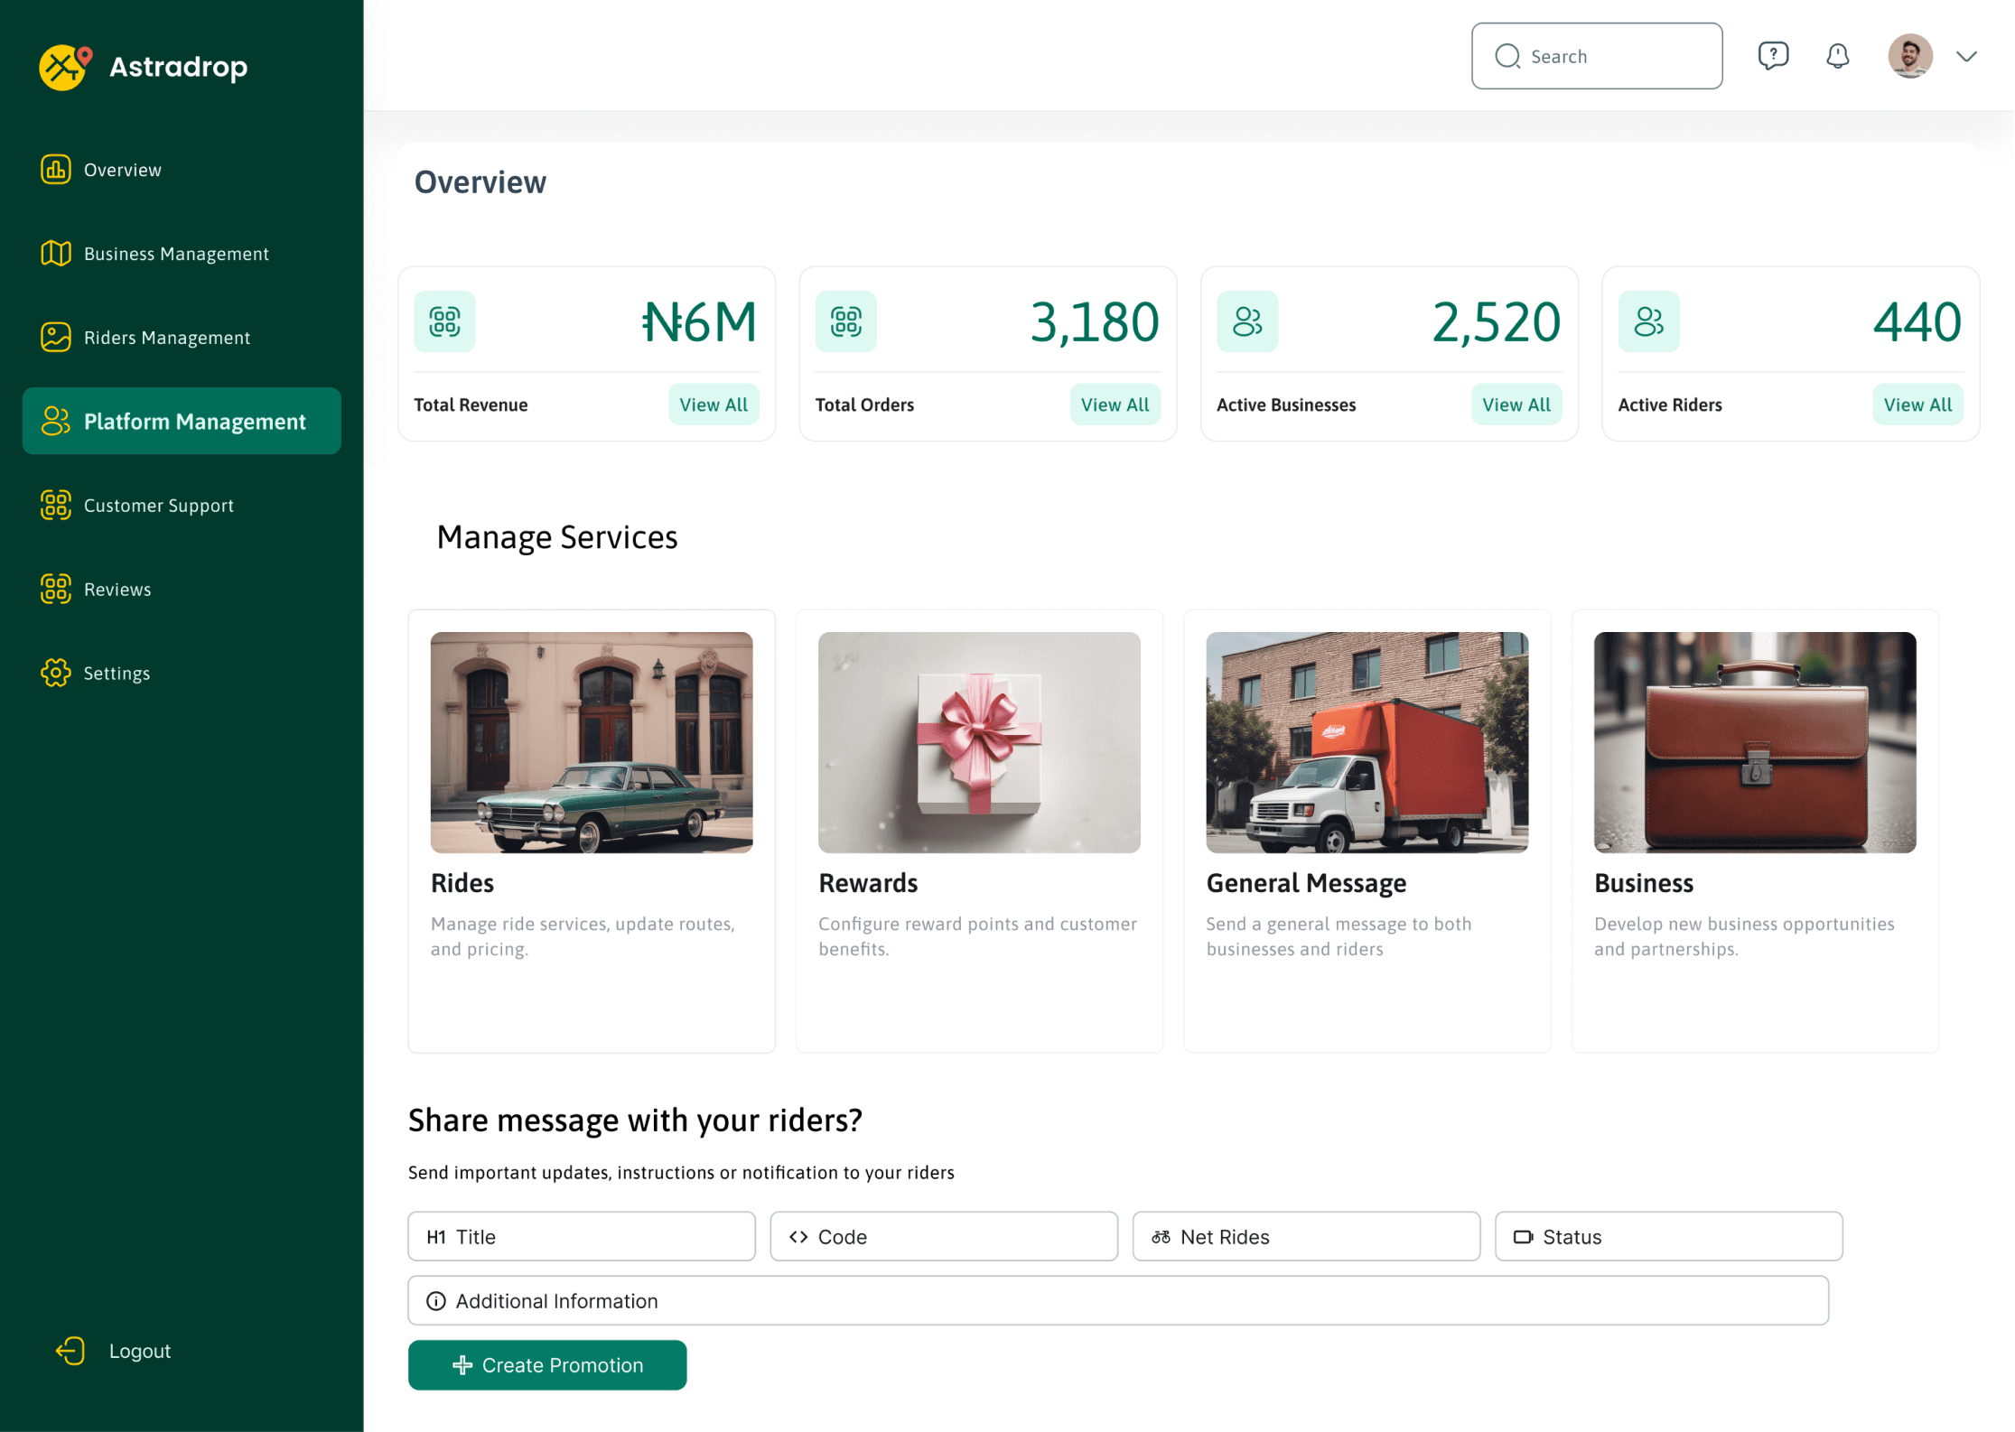This screenshot has height=1432, width=2015.
Task: Go to Business Management in sidebar
Action: pyautogui.click(x=176, y=254)
